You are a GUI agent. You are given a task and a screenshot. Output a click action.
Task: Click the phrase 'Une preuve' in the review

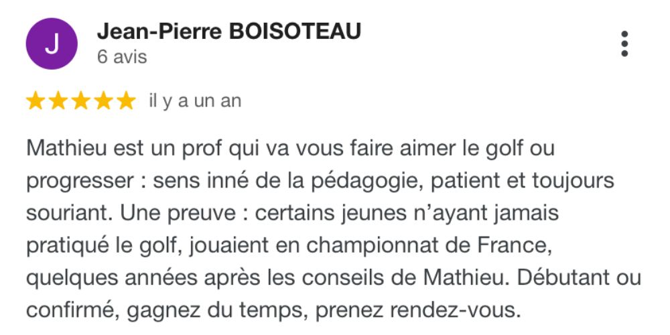pyautogui.click(x=178, y=213)
